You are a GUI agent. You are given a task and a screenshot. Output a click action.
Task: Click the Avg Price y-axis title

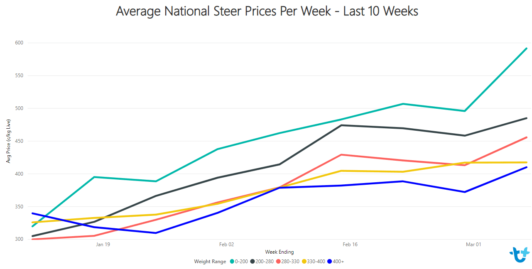pos(8,141)
